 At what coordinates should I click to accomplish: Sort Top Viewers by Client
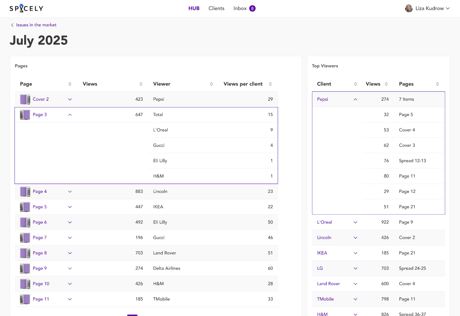pos(355,84)
